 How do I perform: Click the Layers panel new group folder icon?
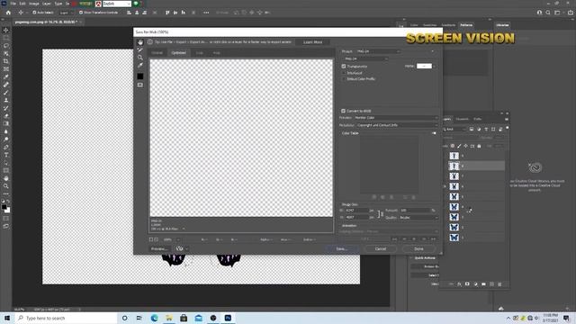point(484,284)
